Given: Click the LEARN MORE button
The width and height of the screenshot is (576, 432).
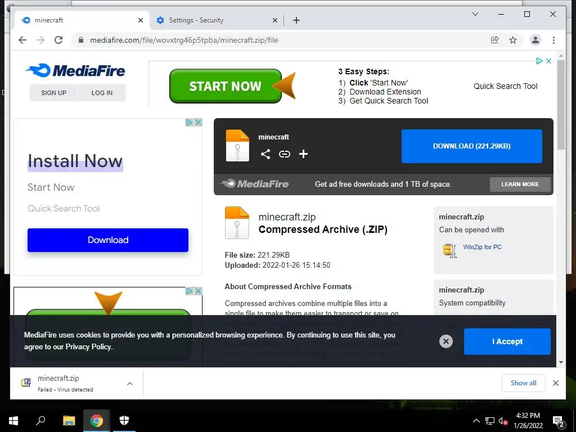Looking at the screenshot, I should (x=520, y=184).
